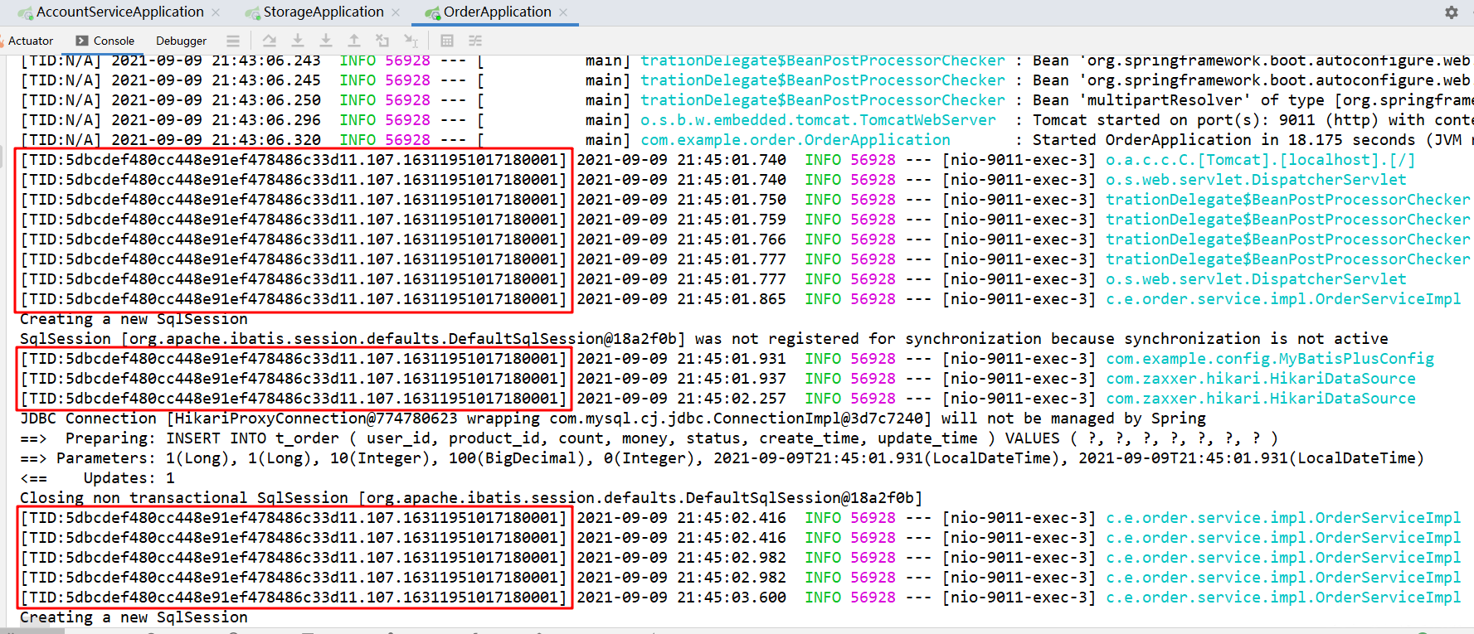Click the timestamp 21:45:03.600

[731, 598]
